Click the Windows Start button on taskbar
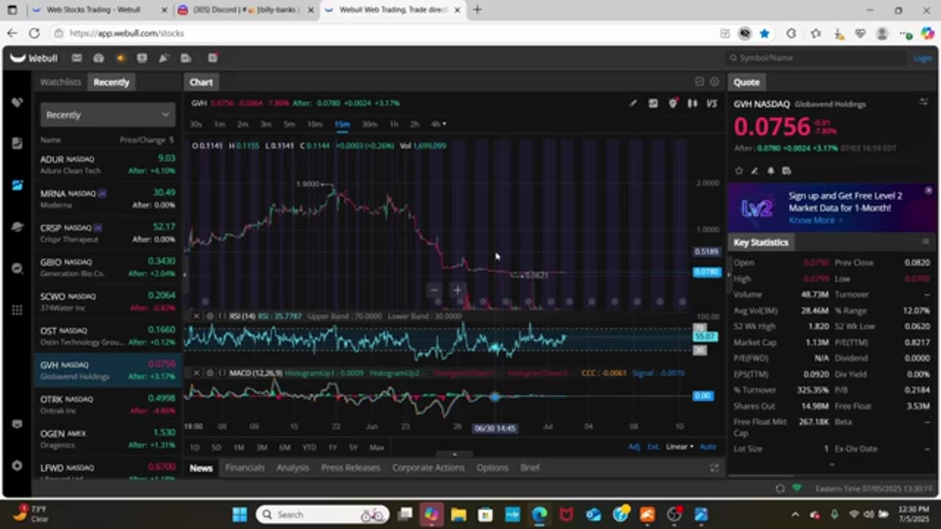941x529 pixels. [x=240, y=514]
